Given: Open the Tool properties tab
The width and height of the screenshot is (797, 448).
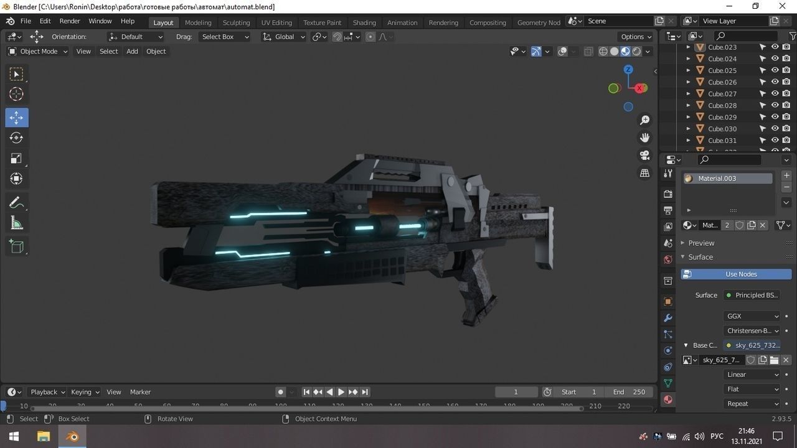Looking at the screenshot, I should pyautogui.click(x=668, y=174).
